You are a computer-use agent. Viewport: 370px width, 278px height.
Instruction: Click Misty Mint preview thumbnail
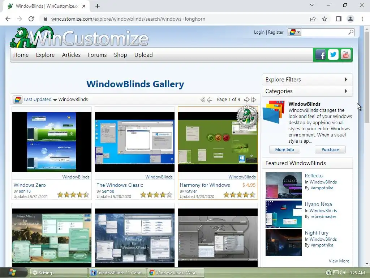[x=52, y=238]
